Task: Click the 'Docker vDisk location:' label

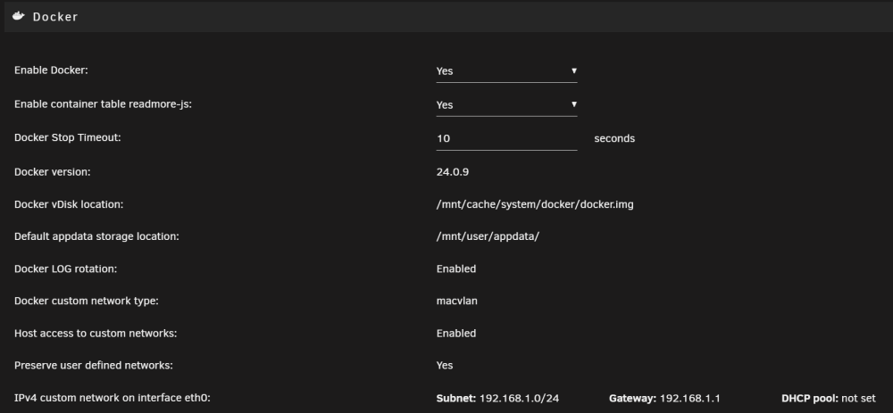Action: click(x=69, y=204)
